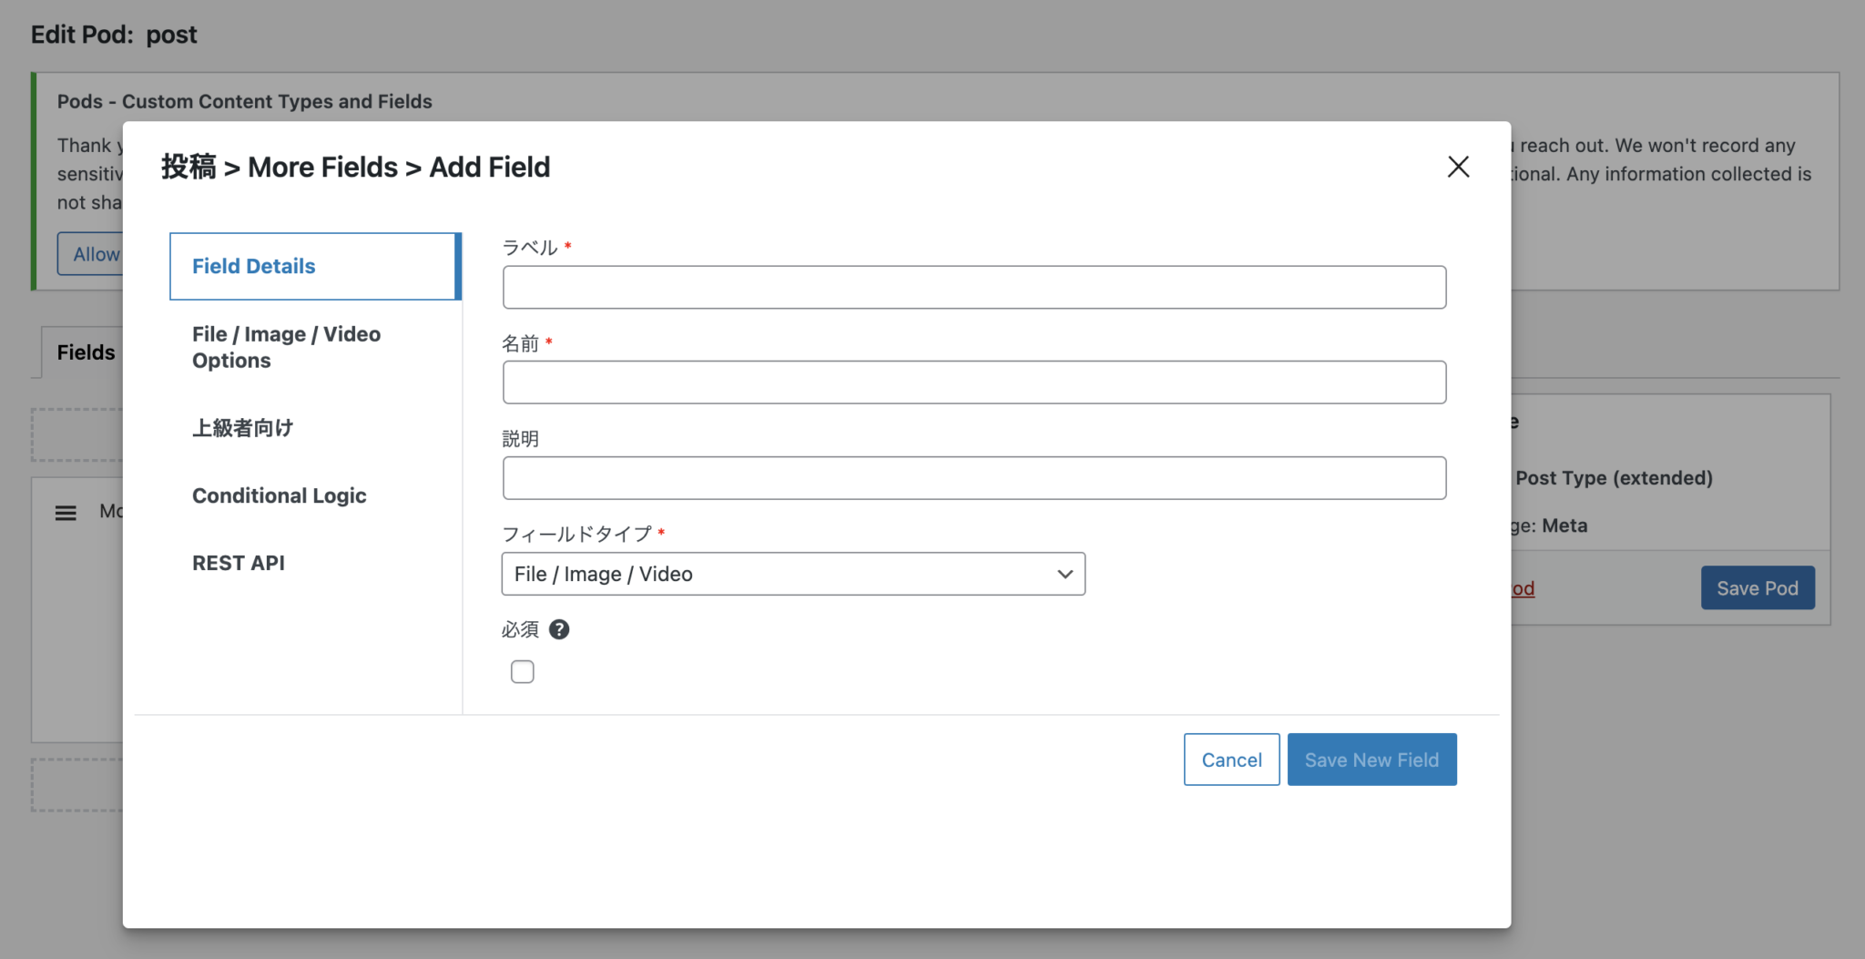Switch to the Conditional Logic tab
The width and height of the screenshot is (1865, 959).
[x=279, y=495]
